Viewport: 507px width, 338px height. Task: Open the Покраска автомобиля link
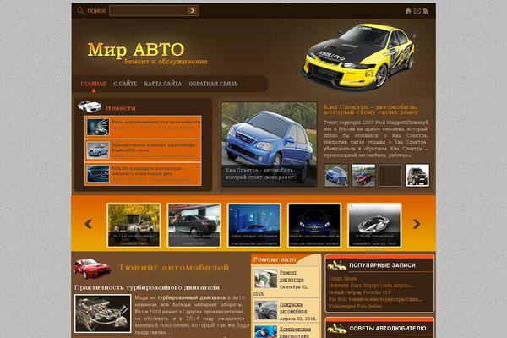coord(293,308)
